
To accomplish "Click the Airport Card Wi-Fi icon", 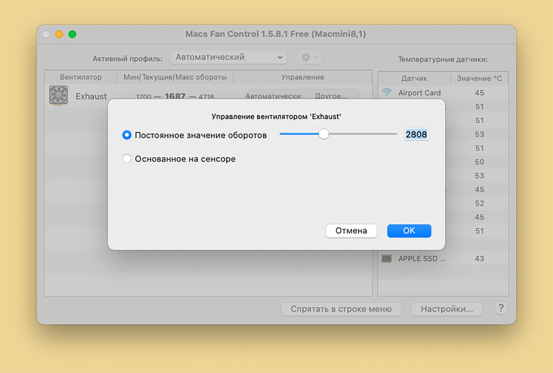I will [x=386, y=92].
